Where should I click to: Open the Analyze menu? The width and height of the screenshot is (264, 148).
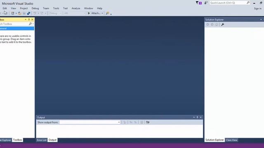[76, 8]
